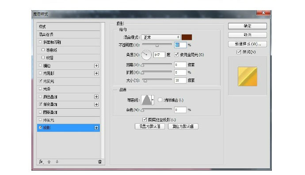
Task: Click the 大小 value field
Action: 180,80
